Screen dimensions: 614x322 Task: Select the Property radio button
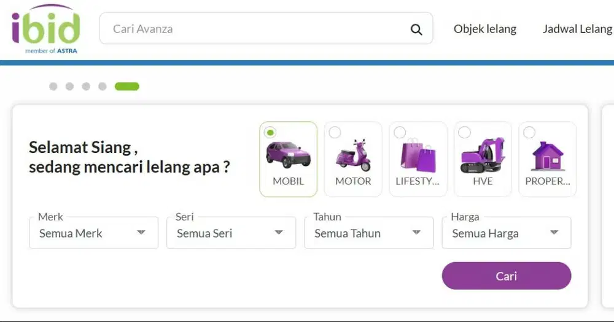529,132
